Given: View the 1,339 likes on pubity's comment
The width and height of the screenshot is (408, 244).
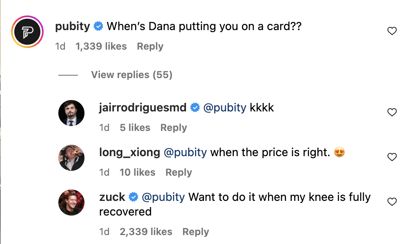Looking at the screenshot, I should (x=101, y=46).
